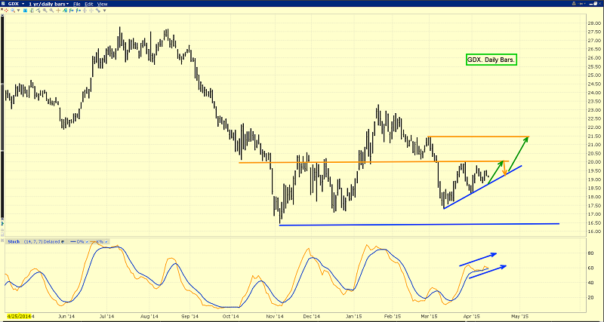Click the red crosshair icon in toolbar
The height and width of the screenshot is (322, 604).
(7, 11)
